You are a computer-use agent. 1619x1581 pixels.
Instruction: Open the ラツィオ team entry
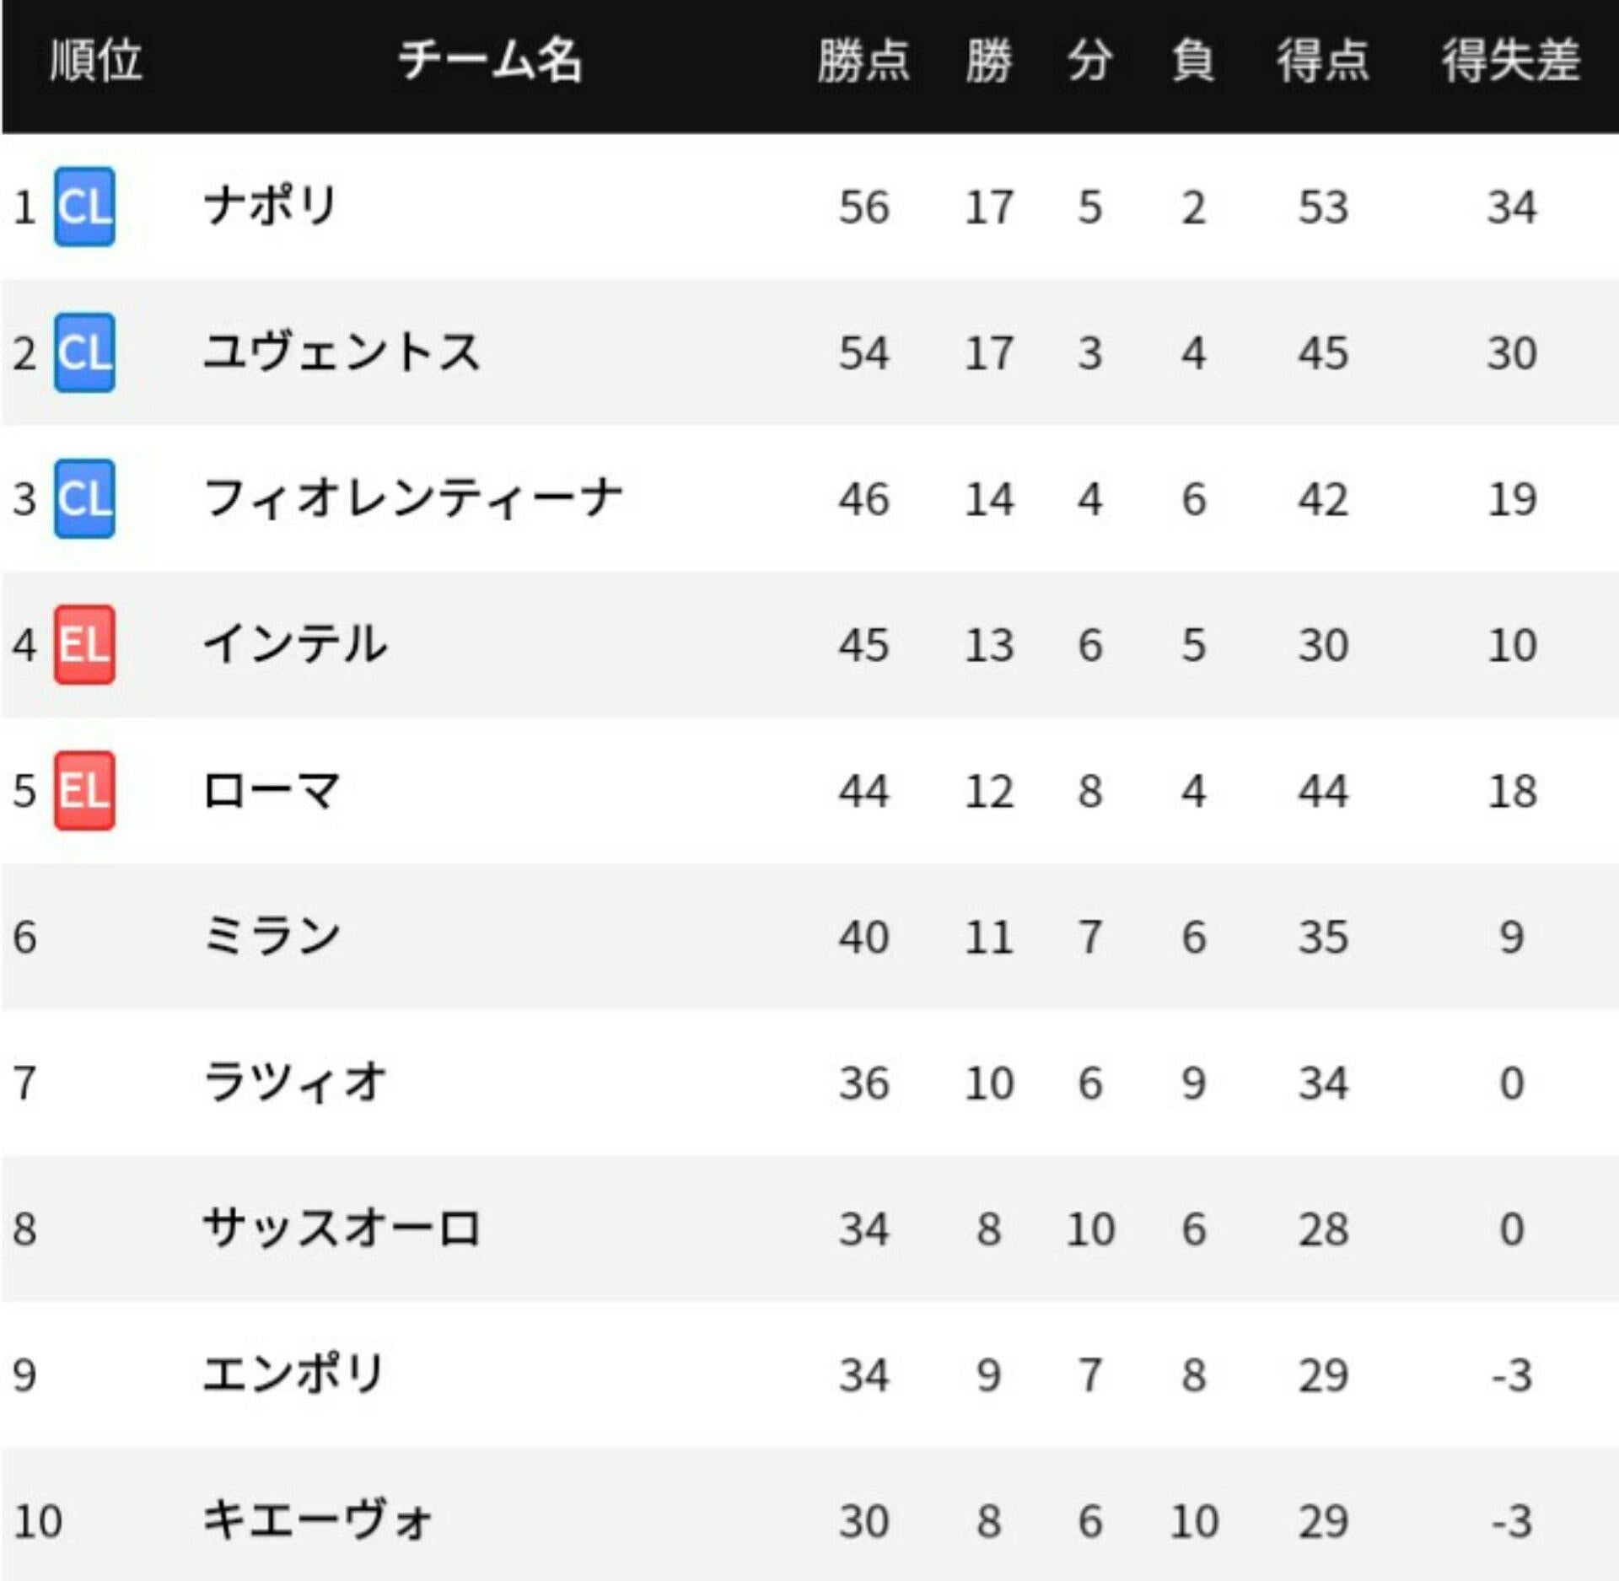pos(295,1083)
